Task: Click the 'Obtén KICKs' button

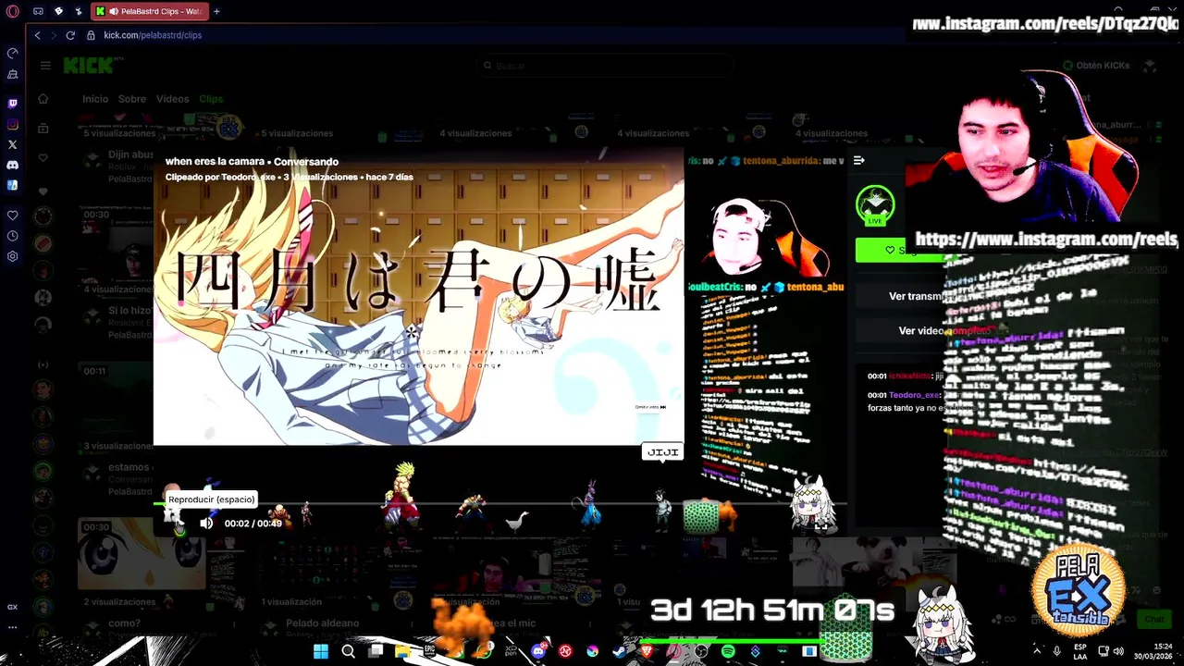Action: pyautogui.click(x=1096, y=66)
